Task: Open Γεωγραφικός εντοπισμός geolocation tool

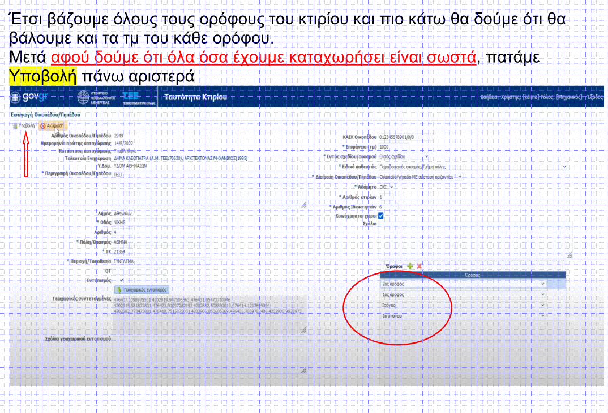Action: click(x=142, y=289)
